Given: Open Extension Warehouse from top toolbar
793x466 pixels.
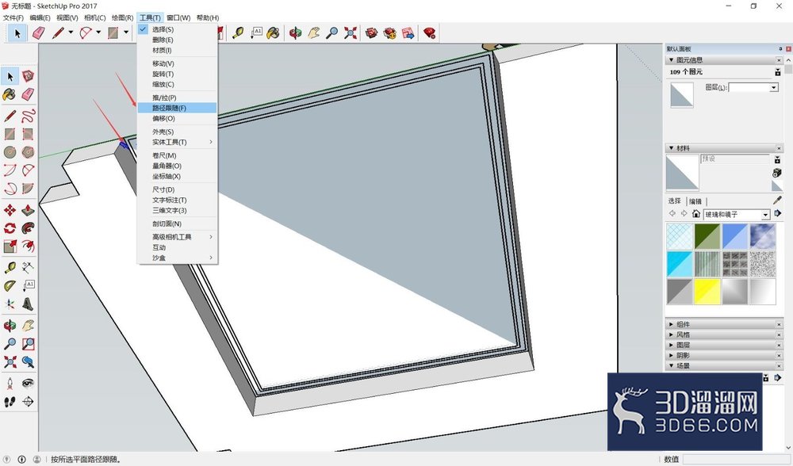Looking at the screenshot, I should tap(390, 32).
